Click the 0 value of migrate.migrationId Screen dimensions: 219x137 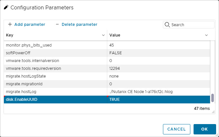tap(158, 84)
